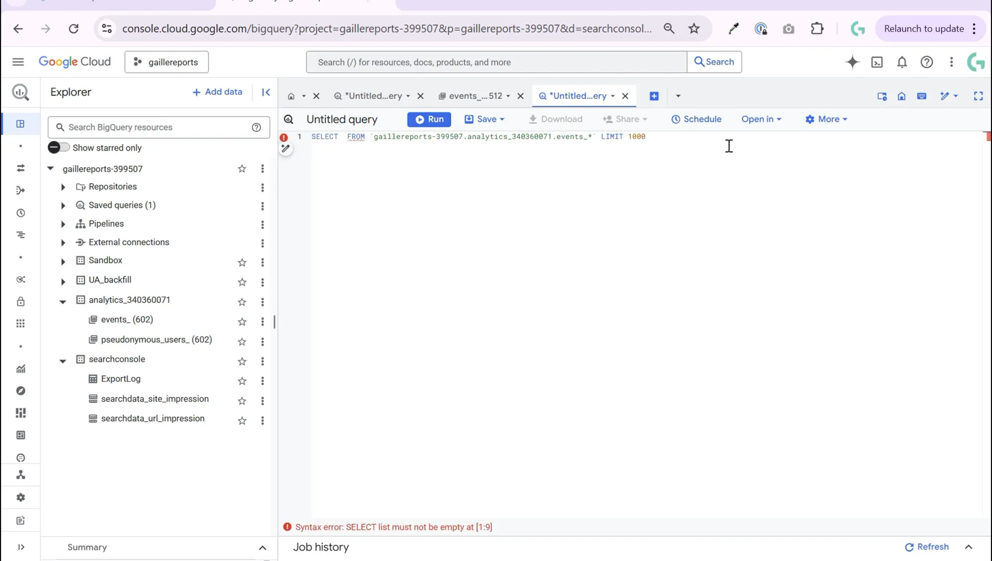Click Schedule button
This screenshot has width=992, height=561.
696,119
